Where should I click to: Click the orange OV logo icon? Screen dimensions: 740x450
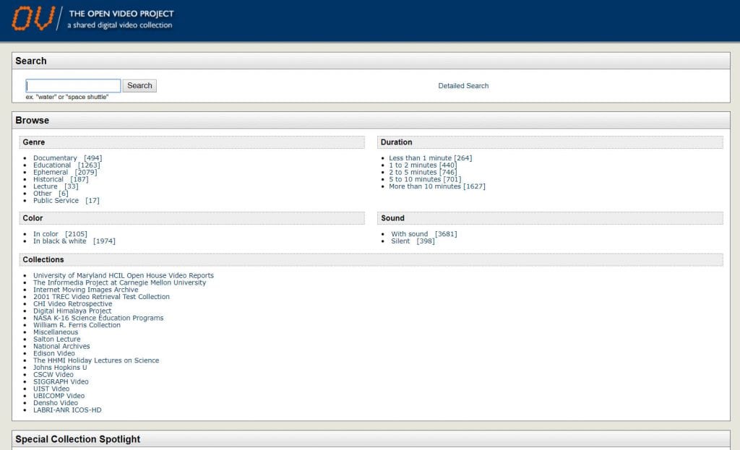pos(33,18)
